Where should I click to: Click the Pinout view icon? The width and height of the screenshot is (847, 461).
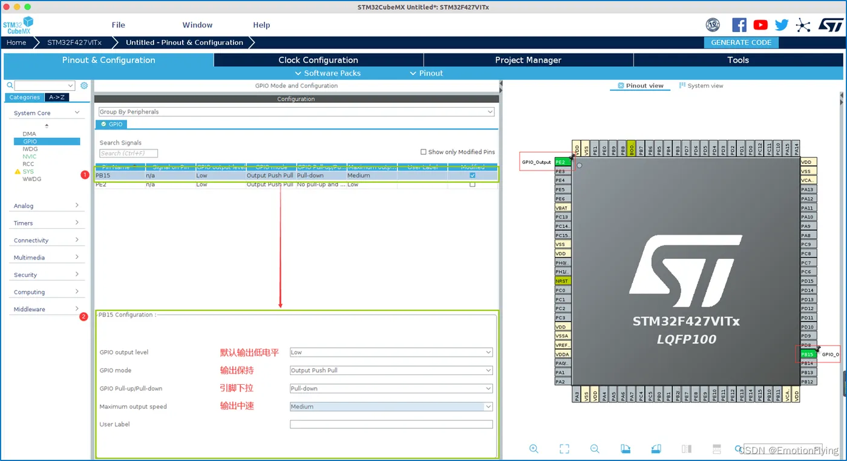click(620, 86)
